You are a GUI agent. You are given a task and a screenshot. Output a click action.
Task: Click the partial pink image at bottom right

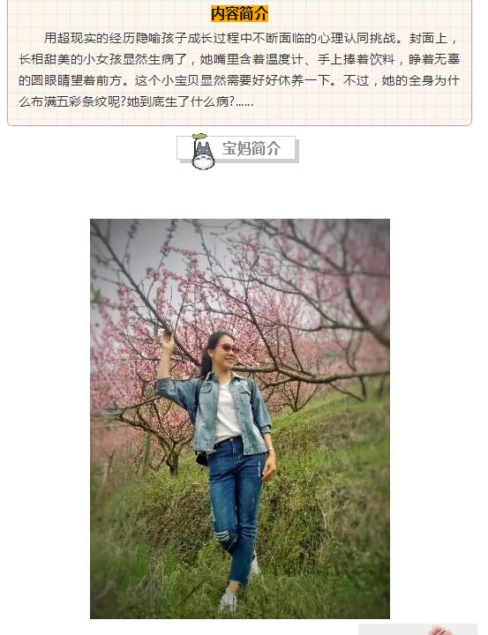point(418,630)
